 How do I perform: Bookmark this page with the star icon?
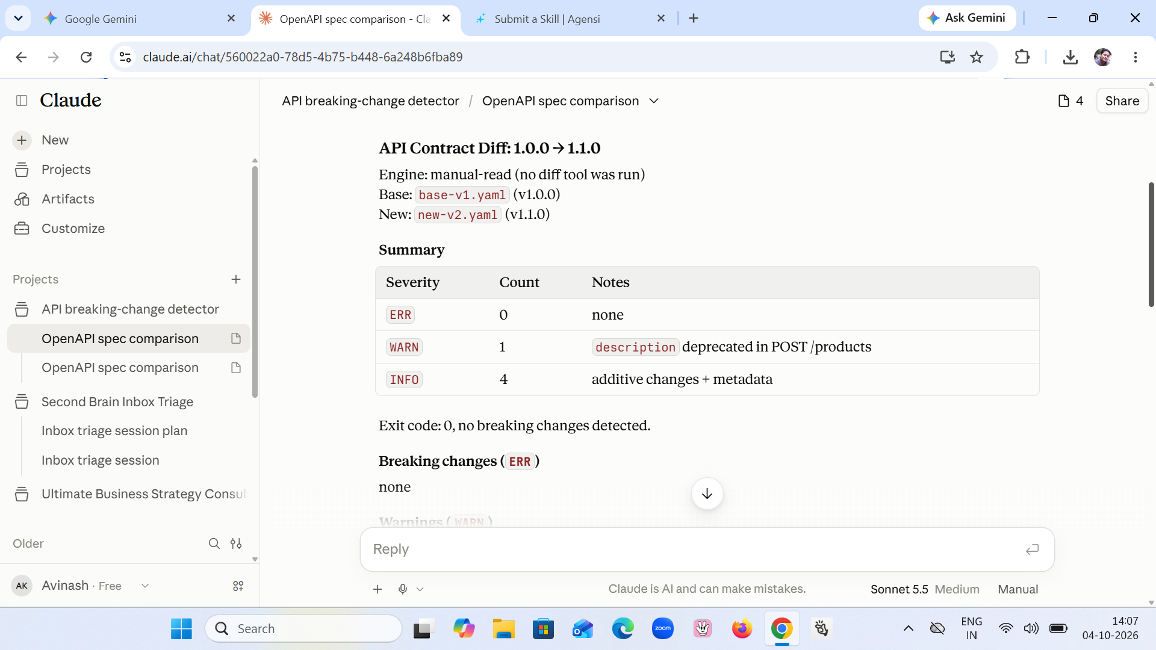977,57
